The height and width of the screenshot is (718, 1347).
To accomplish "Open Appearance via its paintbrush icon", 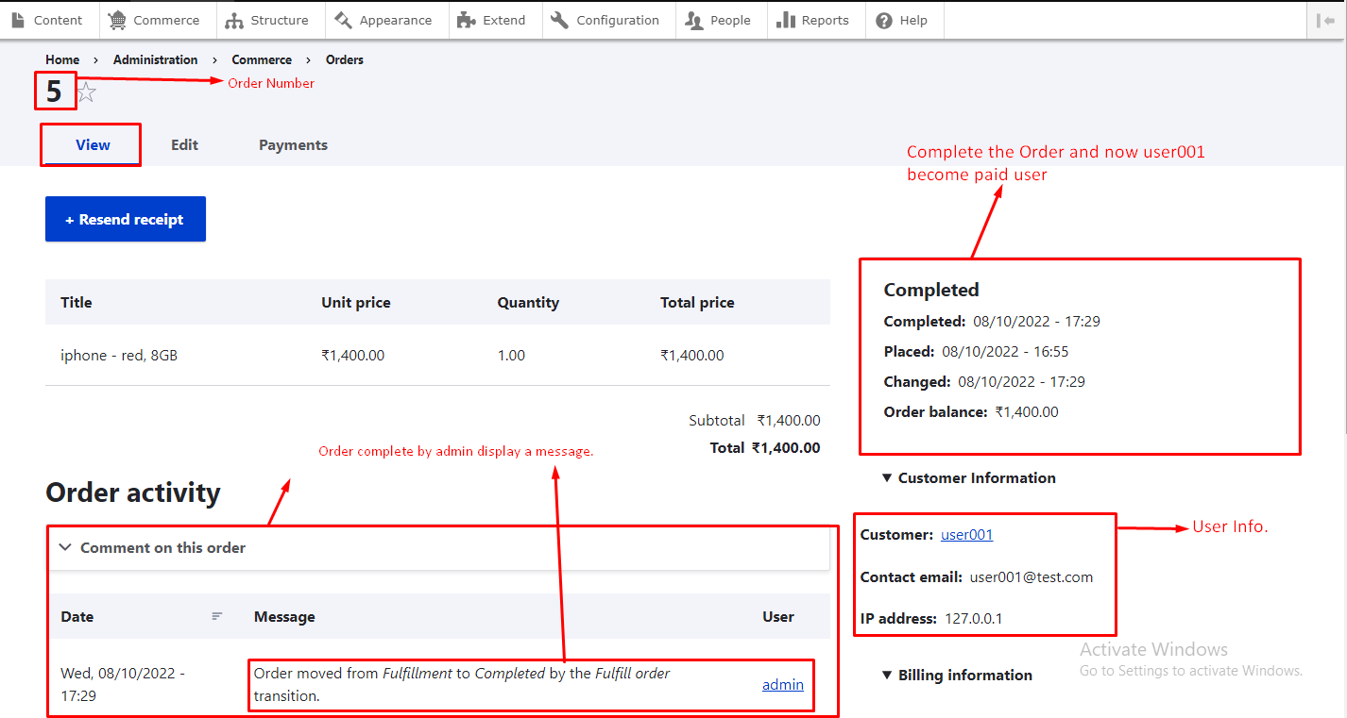I will [x=343, y=20].
